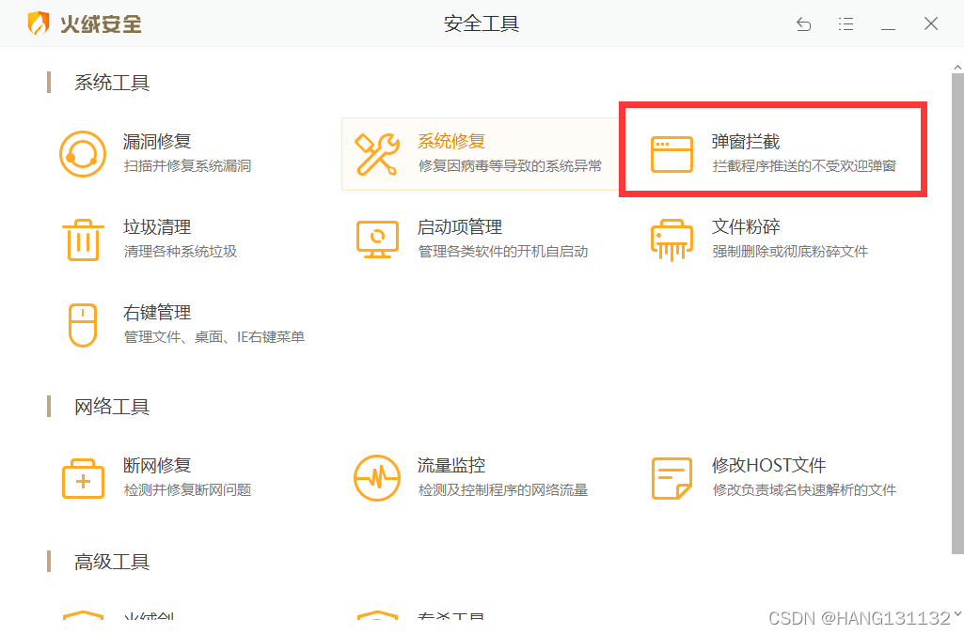Open 修改HOST文件 tool title
Image resolution: width=964 pixels, height=634 pixels.
(768, 465)
